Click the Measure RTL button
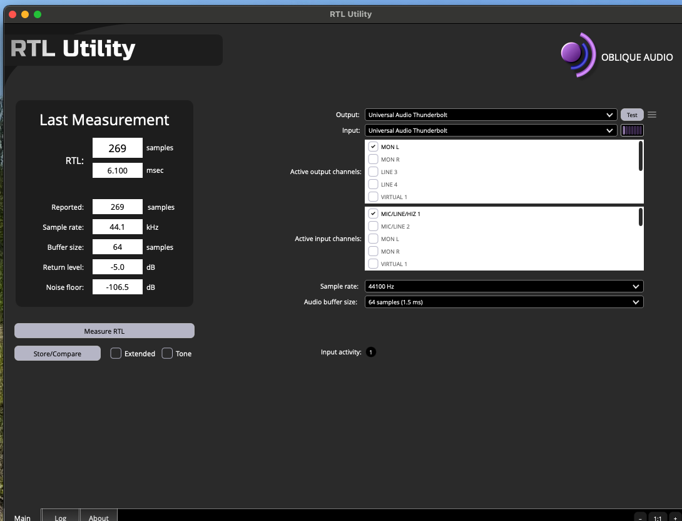This screenshot has height=521, width=682. 104,331
